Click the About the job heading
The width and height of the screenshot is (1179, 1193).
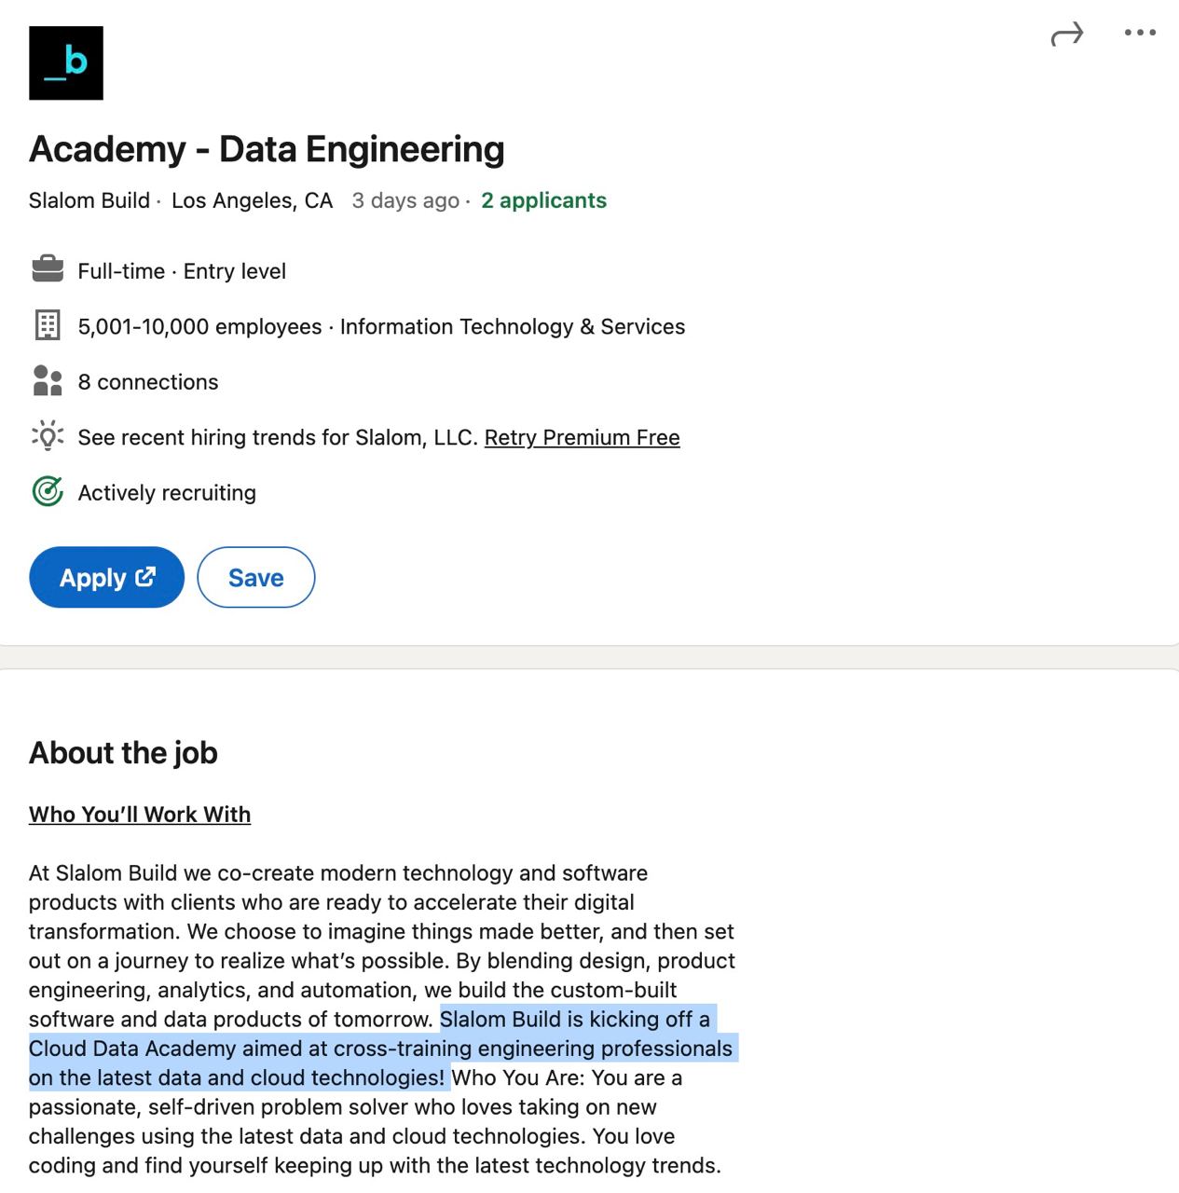pos(123,753)
